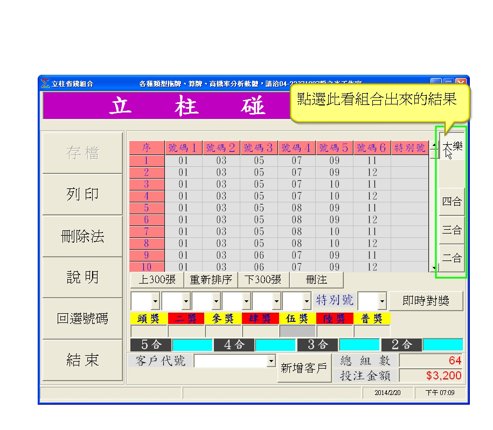Screen dimensions: 493x430
Task: Click cell 06 in row 9 號碼 3
Action: (x=259, y=255)
